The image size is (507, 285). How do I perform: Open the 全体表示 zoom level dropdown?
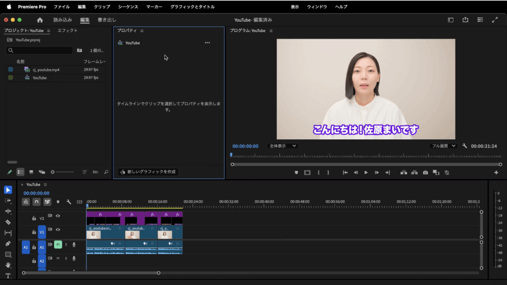tap(283, 146)
